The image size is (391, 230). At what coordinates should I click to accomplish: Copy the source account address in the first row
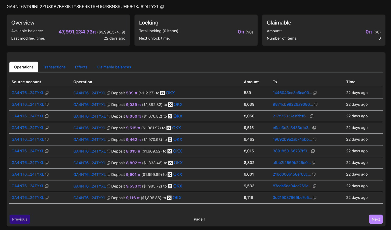coord(47,93)
